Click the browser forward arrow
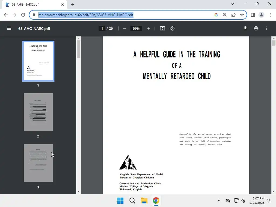 click(15, 15)
